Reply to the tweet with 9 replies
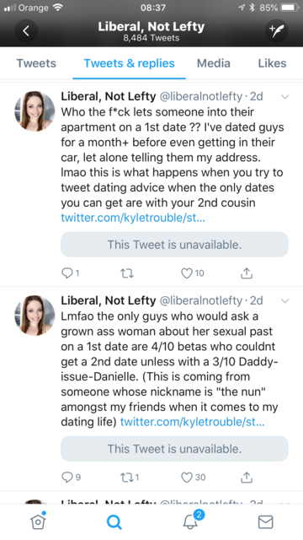 [71, 477]
